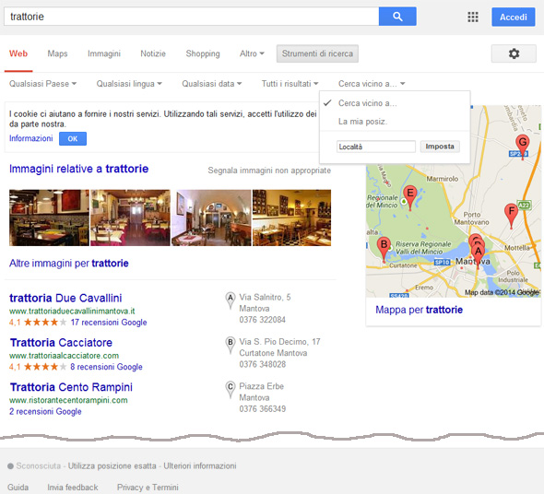Click location pin C beside Piazza Erbe

tap(230, 390)
